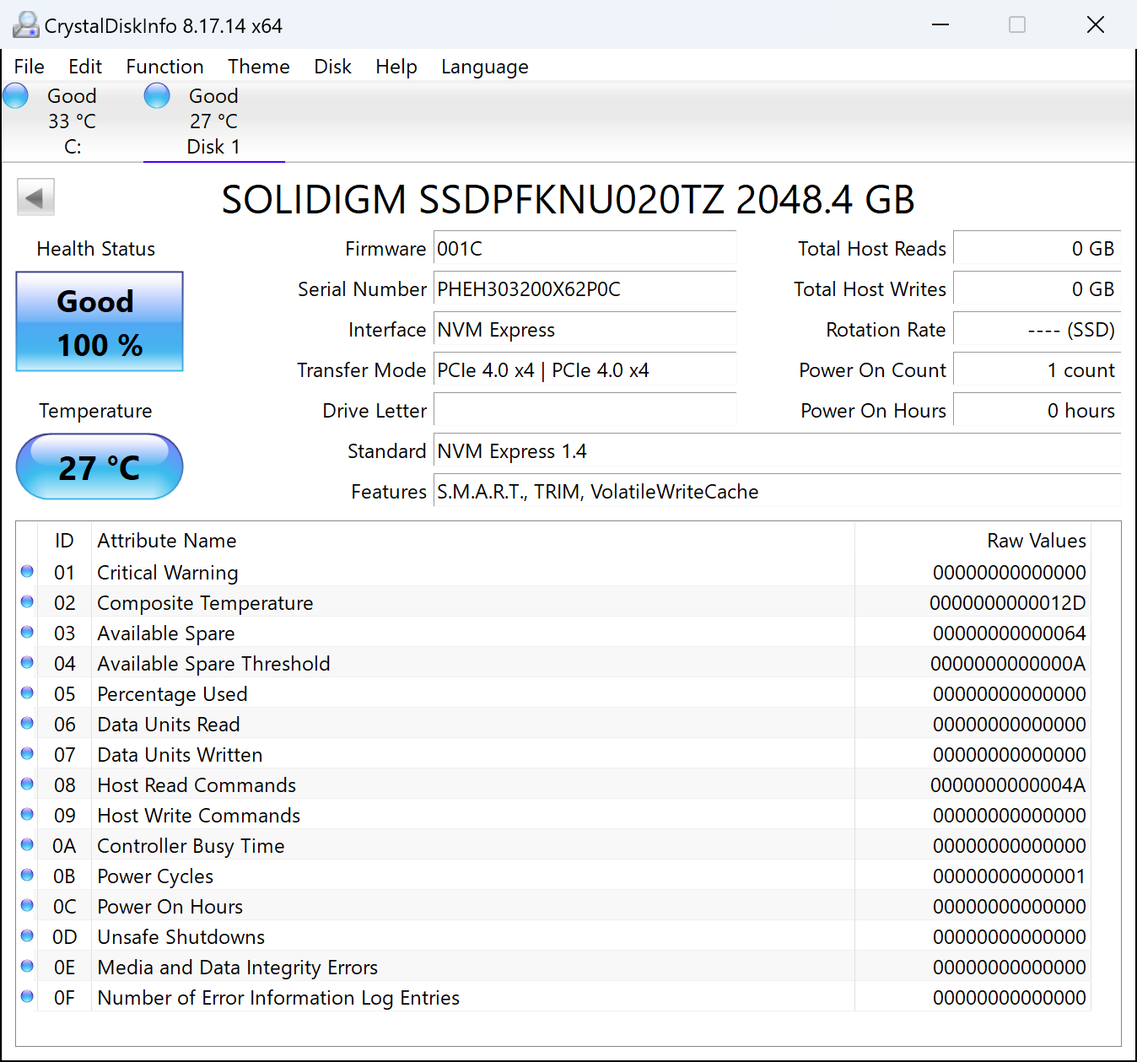Open the Language menu

point(484,67)
